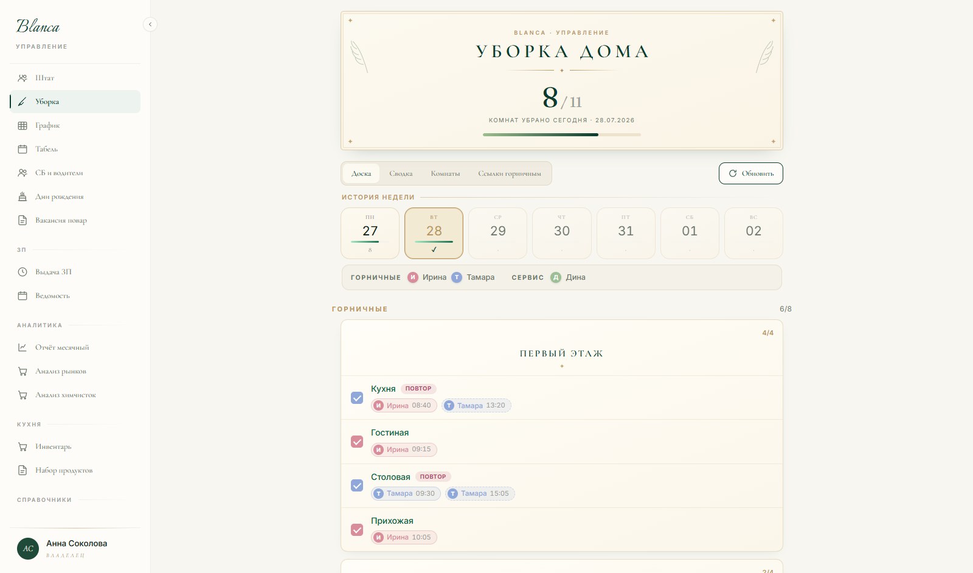Open Анализ рынков cart icon
973x573 pixels.
[x=23, y=371]
